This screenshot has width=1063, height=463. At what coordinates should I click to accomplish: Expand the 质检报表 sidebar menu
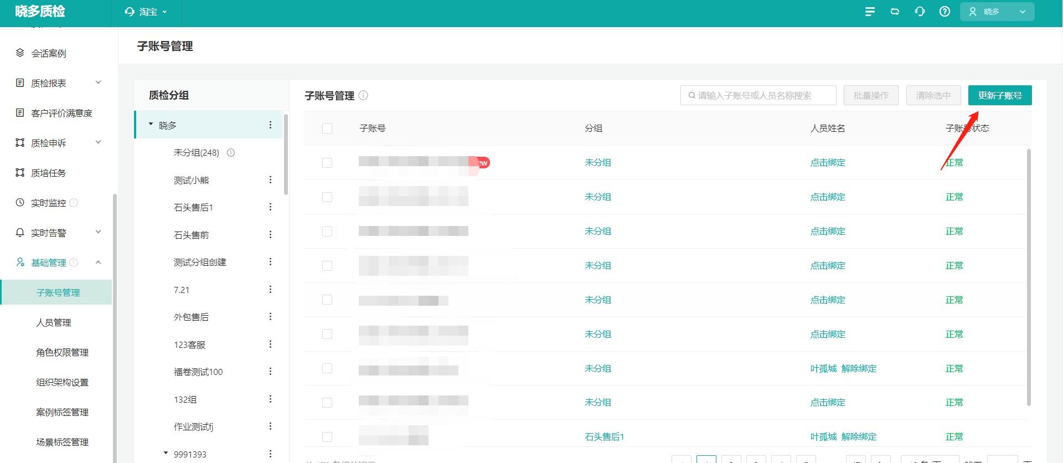(x=98, y=83)
